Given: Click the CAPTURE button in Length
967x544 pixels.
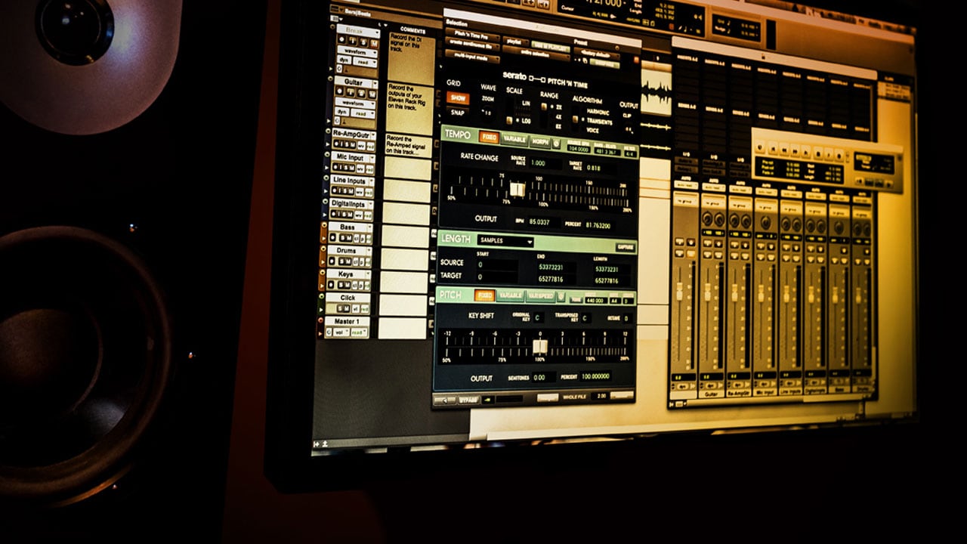Looking at the screenshot, I should click(x=626, y=247).
